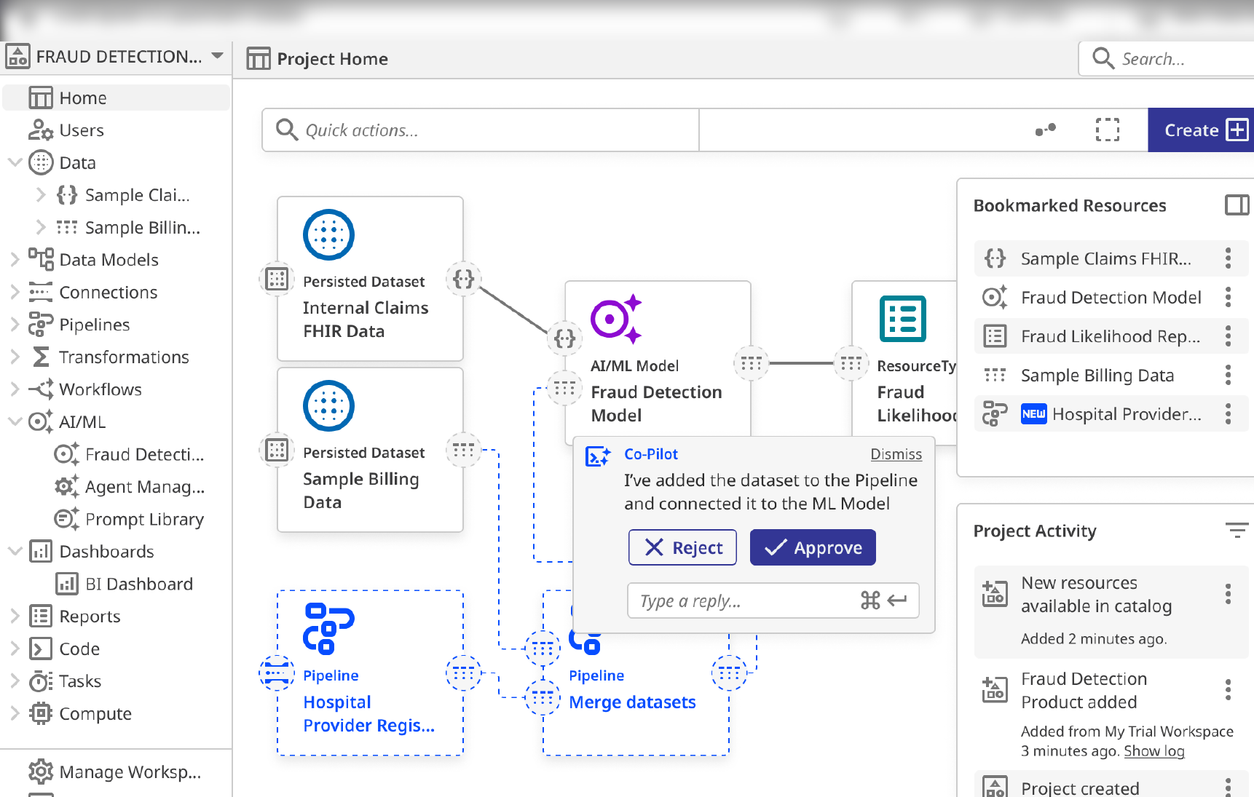
Task: Click the Quick actions search field
Action: tap(481, 130)
